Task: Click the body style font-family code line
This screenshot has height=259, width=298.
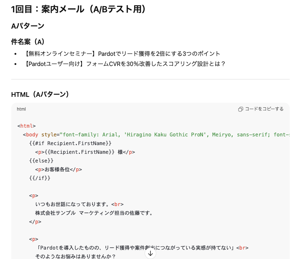Action: (156, 135)
